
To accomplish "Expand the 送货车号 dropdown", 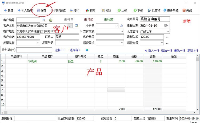I will pos(162,43).
